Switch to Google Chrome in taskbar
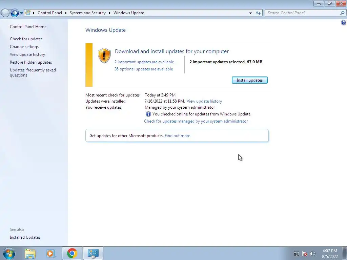This screenshot has width=347, height=260. pos(72,253)
